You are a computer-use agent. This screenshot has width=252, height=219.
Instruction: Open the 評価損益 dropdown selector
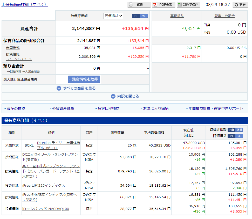113,16
